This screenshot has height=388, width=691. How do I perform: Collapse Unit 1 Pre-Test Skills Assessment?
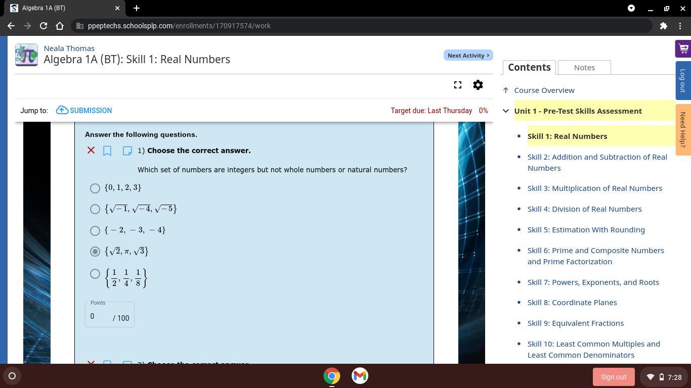click(x=506, y=111)
